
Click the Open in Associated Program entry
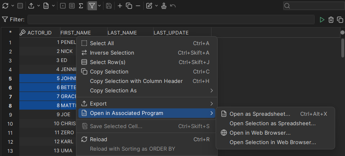pos(147,113)
